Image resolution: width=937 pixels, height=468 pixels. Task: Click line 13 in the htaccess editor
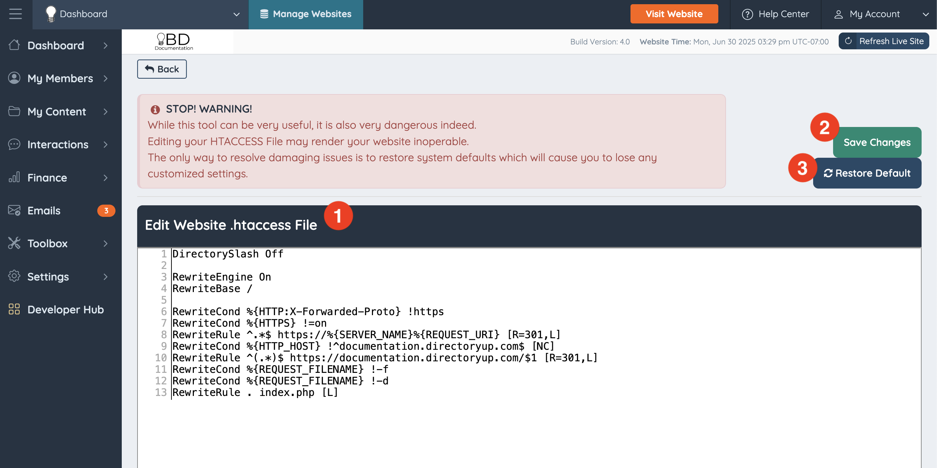point(255,392)
